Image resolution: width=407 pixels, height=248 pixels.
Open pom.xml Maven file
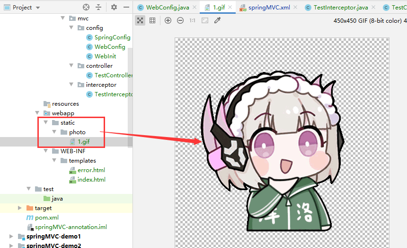(47, 218)
